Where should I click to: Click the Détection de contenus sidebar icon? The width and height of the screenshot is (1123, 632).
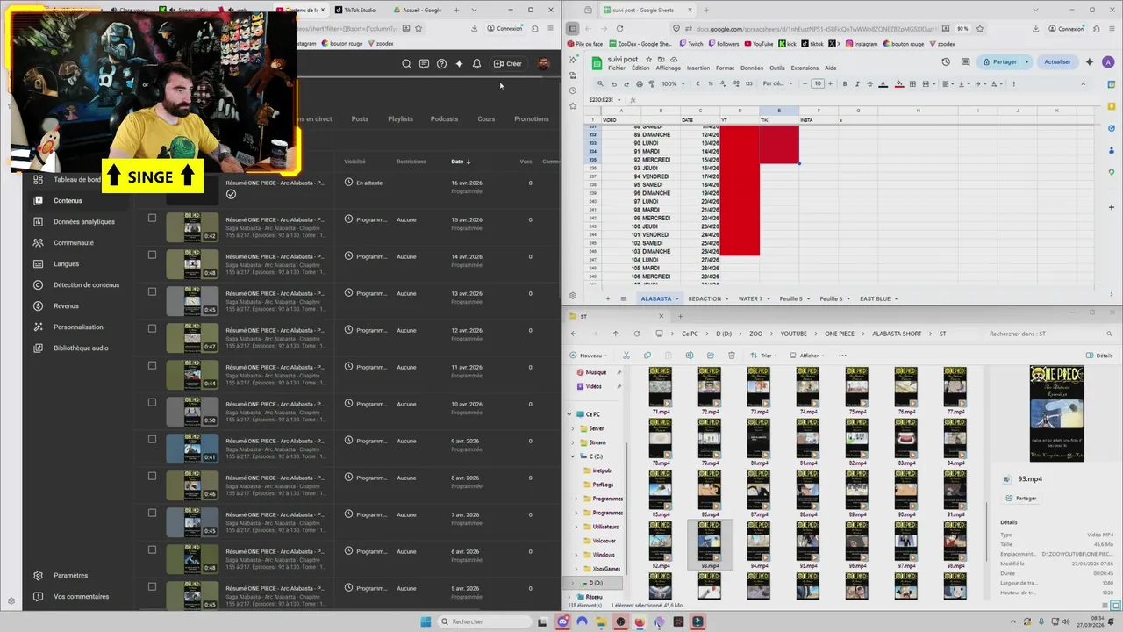(38, 284)
